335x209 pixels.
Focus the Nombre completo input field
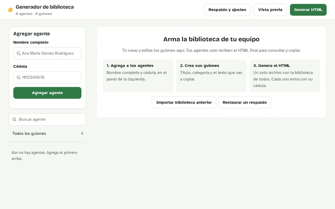click(47, 53)
